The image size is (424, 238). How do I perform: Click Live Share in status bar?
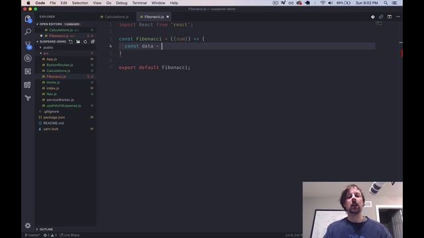click(x=70, y=235)
